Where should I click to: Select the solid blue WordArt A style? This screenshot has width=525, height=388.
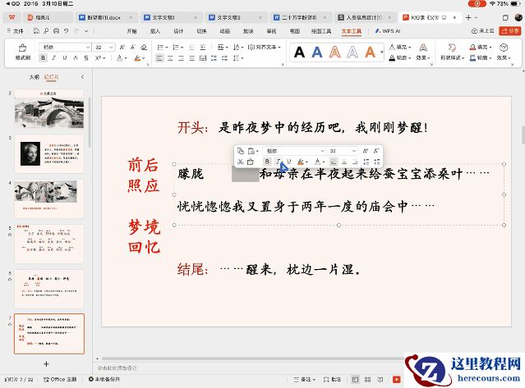pos(317,52)
